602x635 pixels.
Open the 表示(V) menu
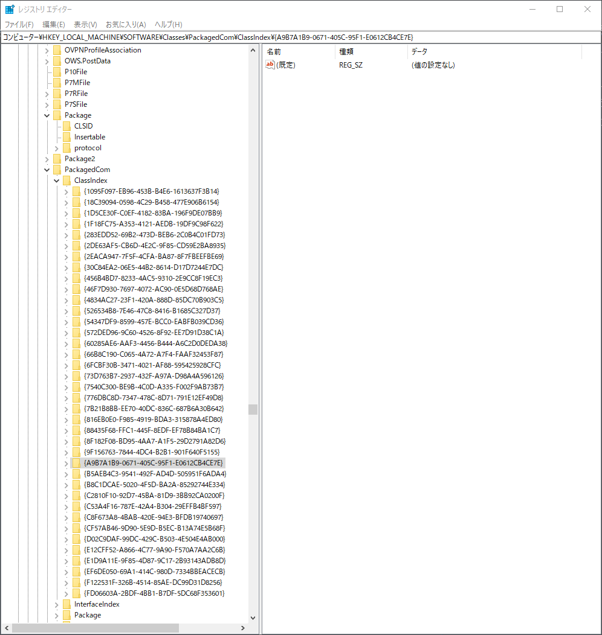[85, 25]
